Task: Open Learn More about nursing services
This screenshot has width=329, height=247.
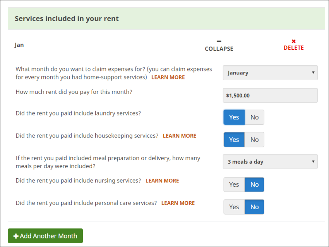Action: [162, 181]
